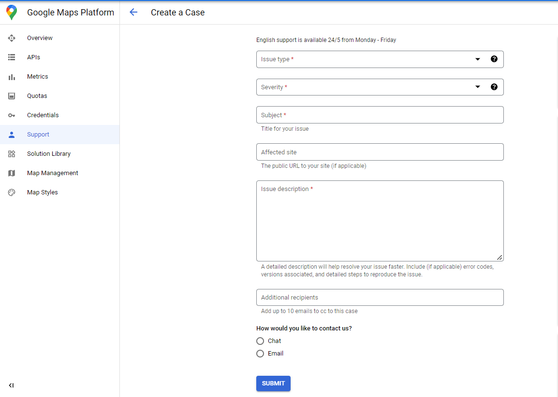
Task: Click the Solution Library widgets icon
Action: (12, 154)
